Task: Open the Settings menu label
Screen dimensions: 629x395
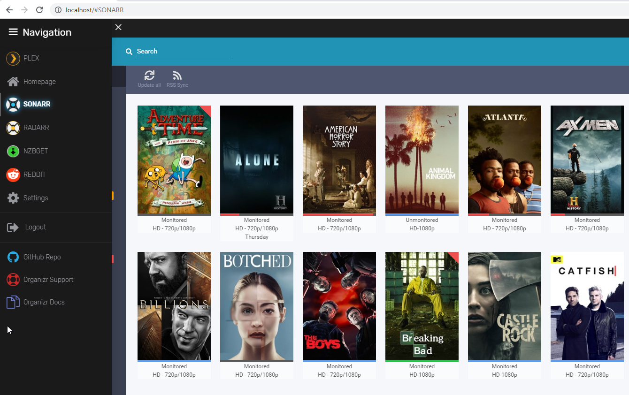Action: [x=36, y=198]
